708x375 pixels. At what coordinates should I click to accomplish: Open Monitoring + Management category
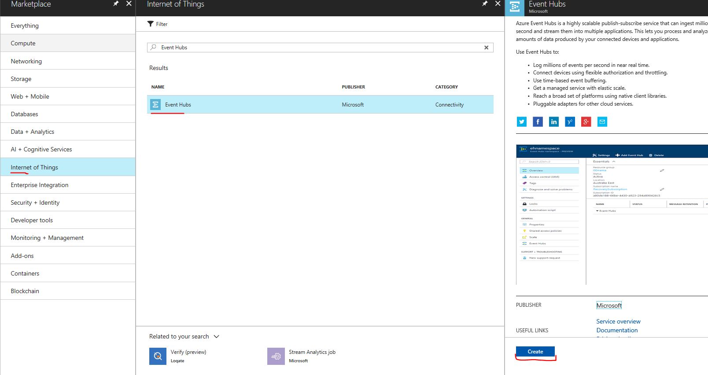click(x=68, y=238)
